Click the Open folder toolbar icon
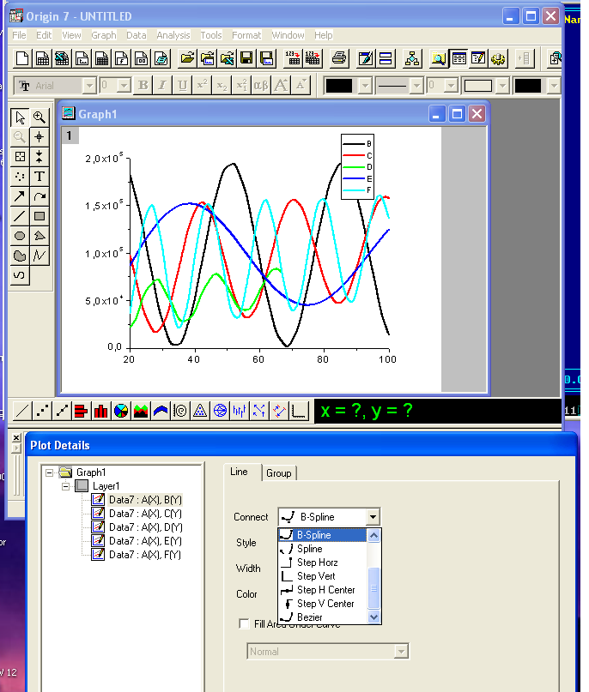 pos(187,58)
